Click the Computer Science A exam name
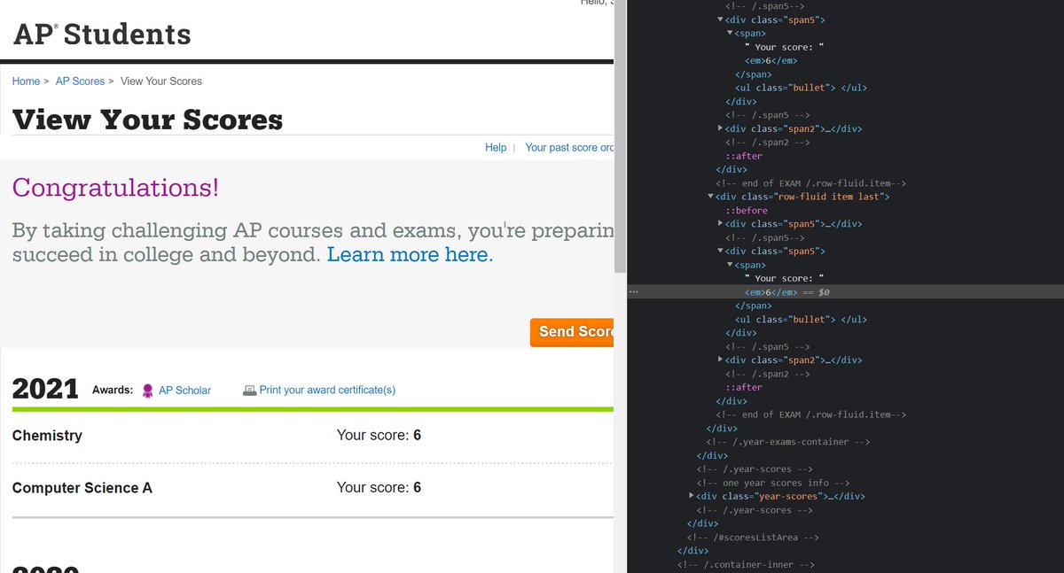 coord(82,488)
